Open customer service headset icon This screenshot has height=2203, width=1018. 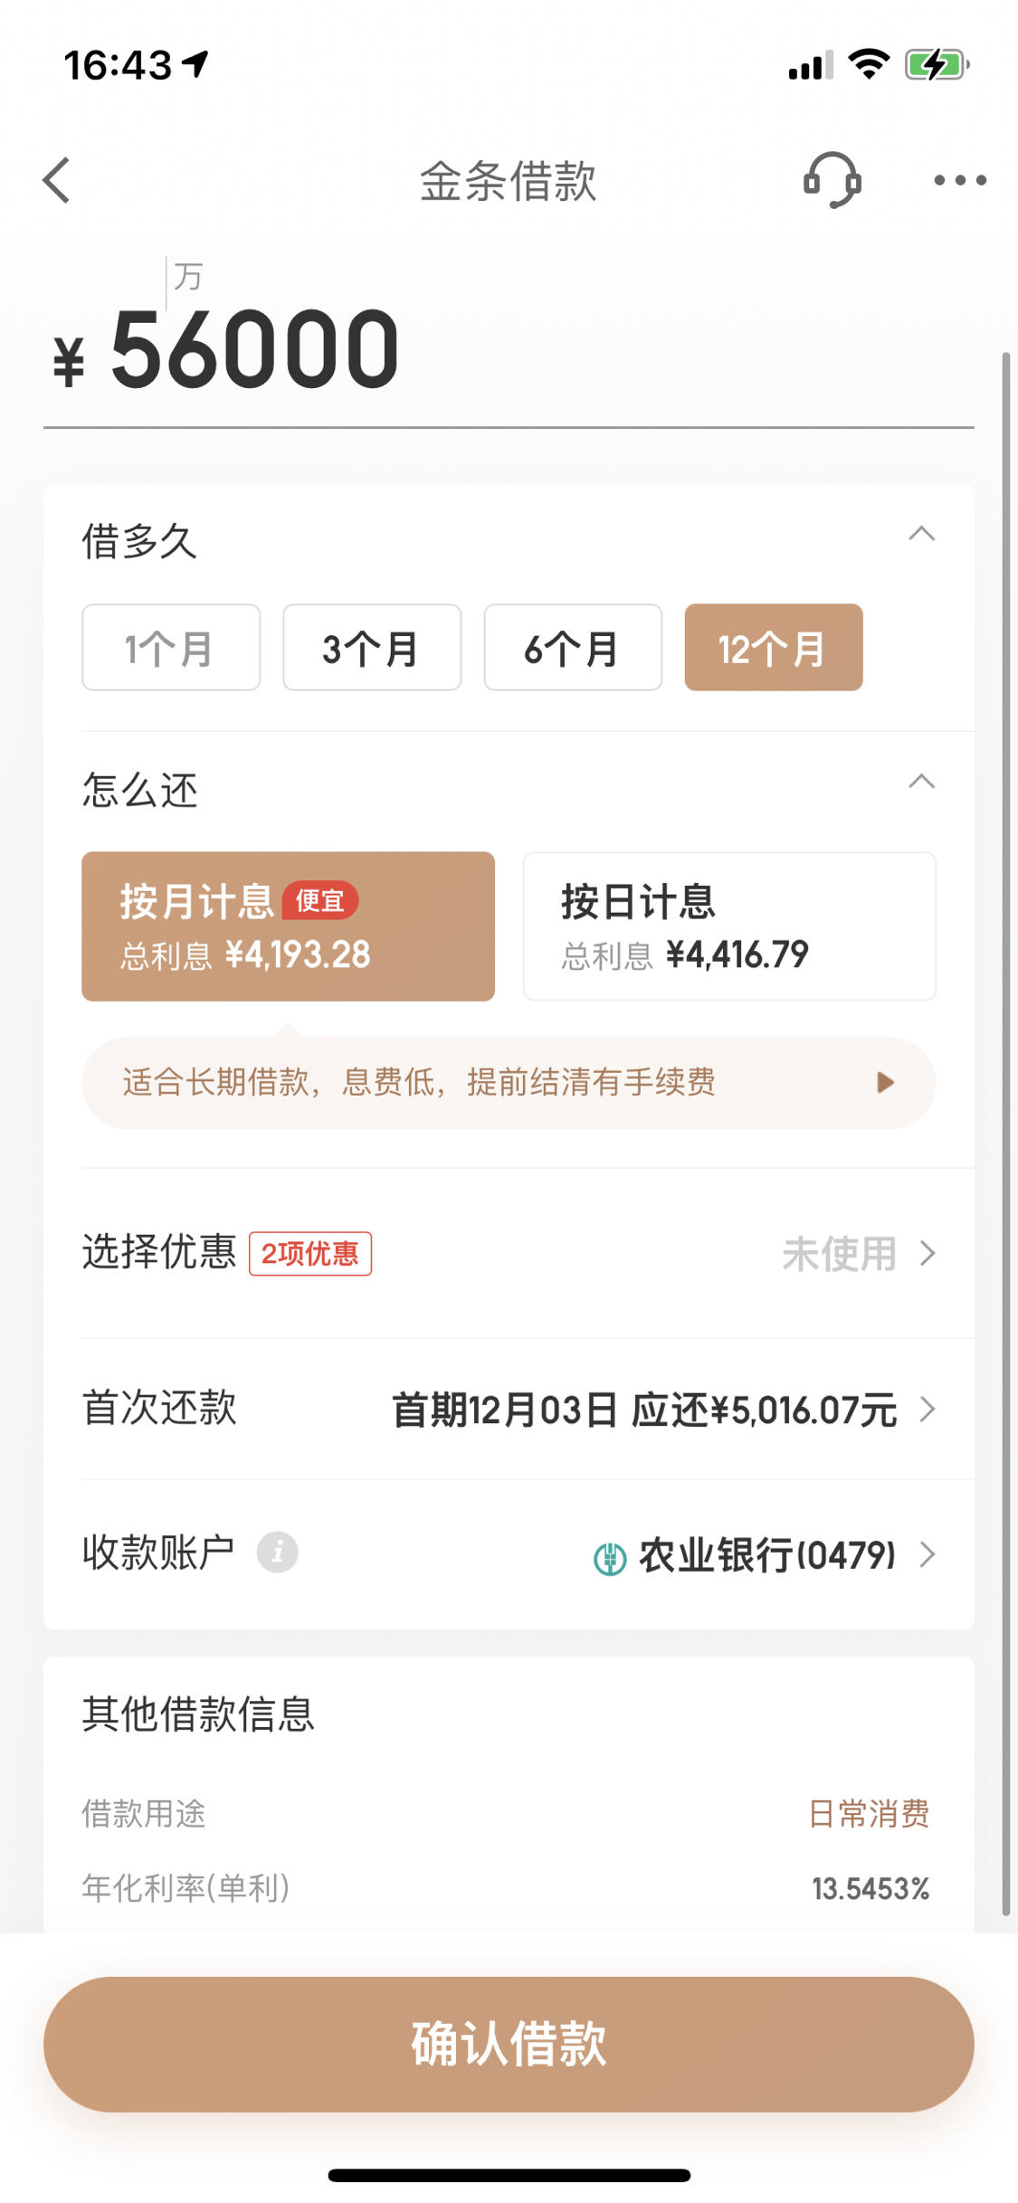pos(832,180)
